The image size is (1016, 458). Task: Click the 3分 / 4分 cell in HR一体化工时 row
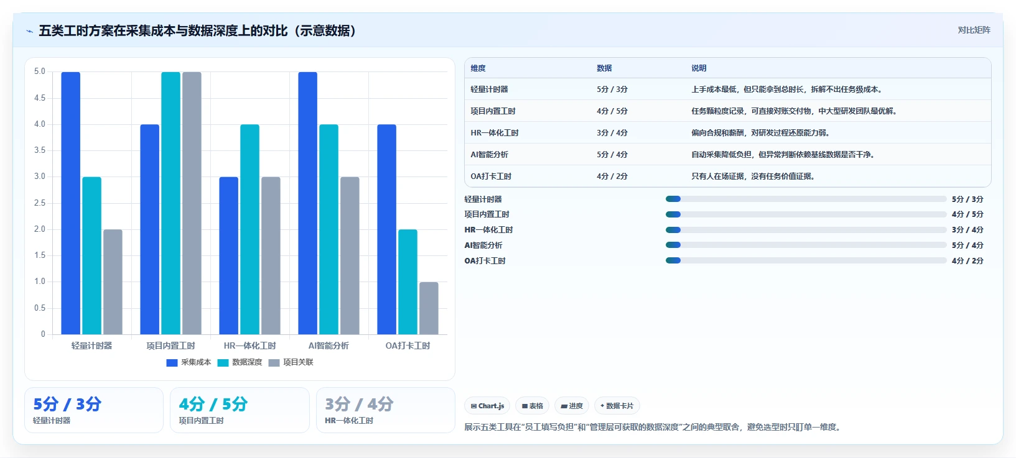pos(612,133)
